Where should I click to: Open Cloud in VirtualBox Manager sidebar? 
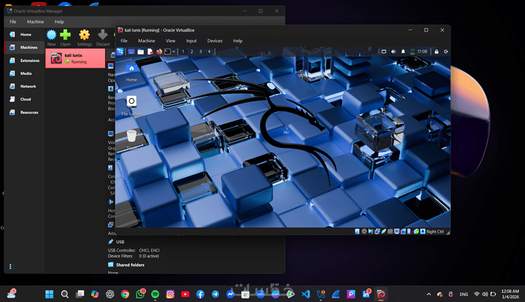click(x=25, y=99)
